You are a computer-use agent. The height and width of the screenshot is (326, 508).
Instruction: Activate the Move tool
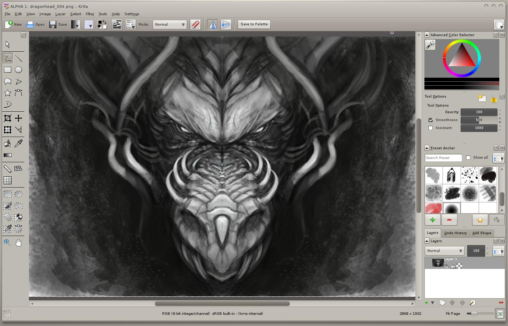click(18, 118)
